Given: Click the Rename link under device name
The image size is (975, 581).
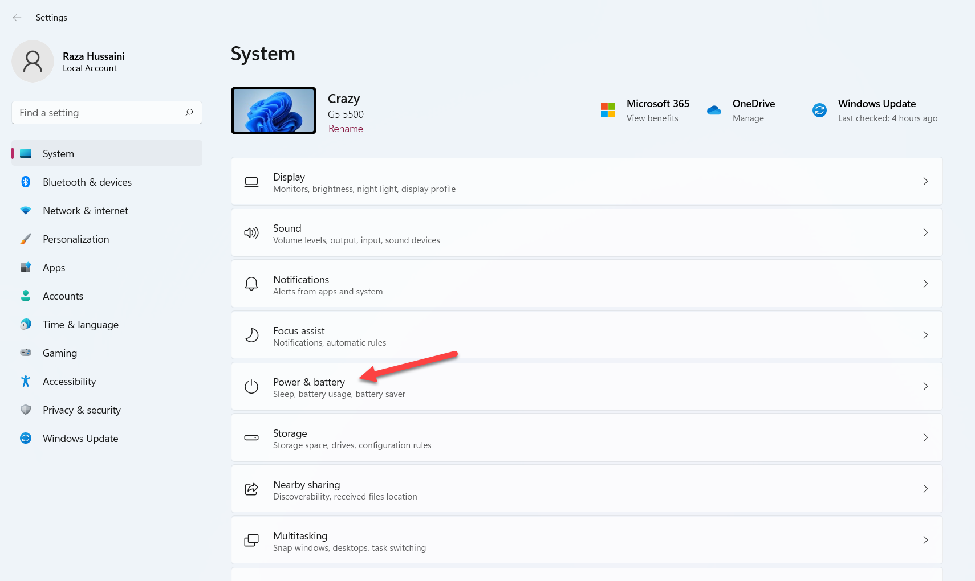Looking at the screenshot, I should 346,129.
